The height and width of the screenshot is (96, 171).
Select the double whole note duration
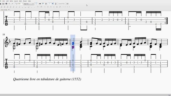pyautogui.click(x=25, y=7)
